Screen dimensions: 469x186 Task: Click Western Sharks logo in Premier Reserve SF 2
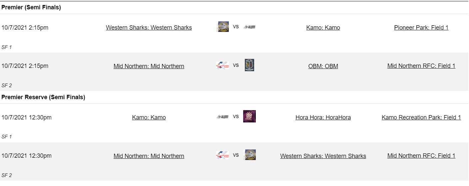point(250,155)
